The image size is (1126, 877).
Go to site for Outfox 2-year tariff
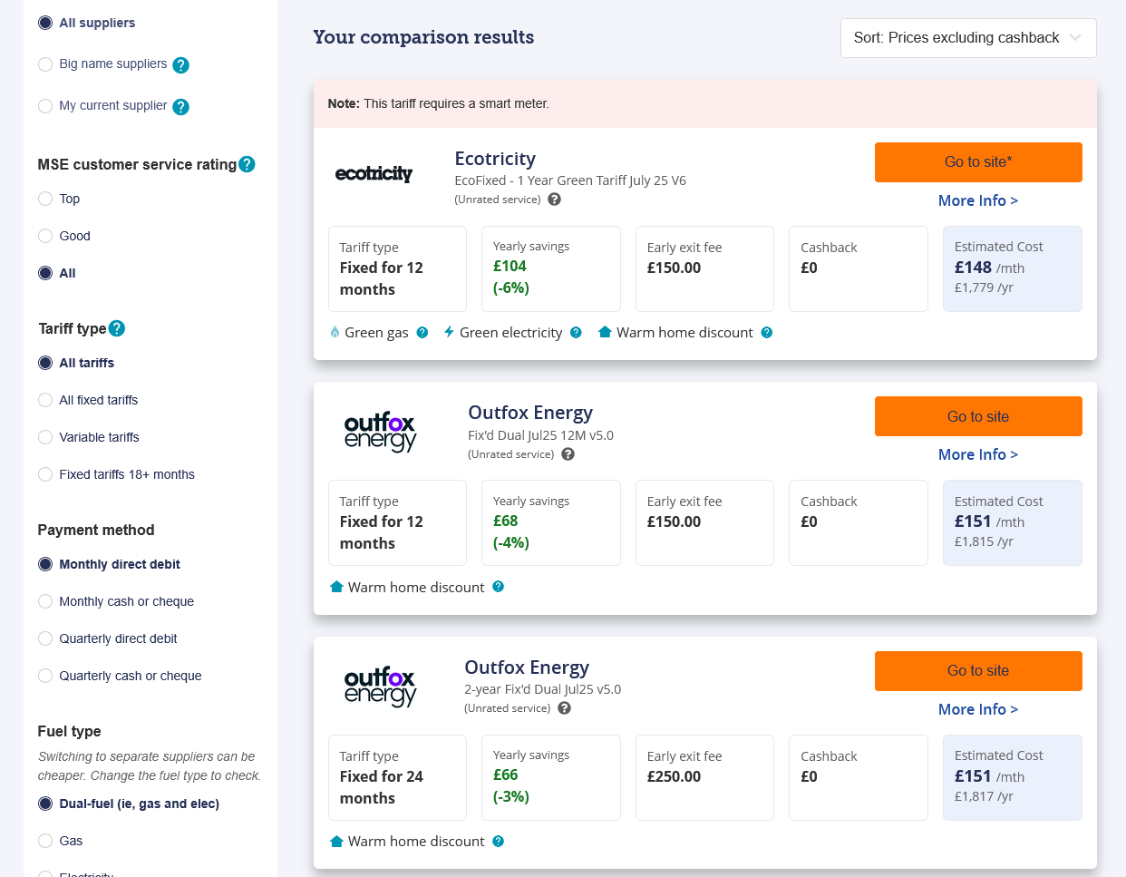click(x=978, y=671)
